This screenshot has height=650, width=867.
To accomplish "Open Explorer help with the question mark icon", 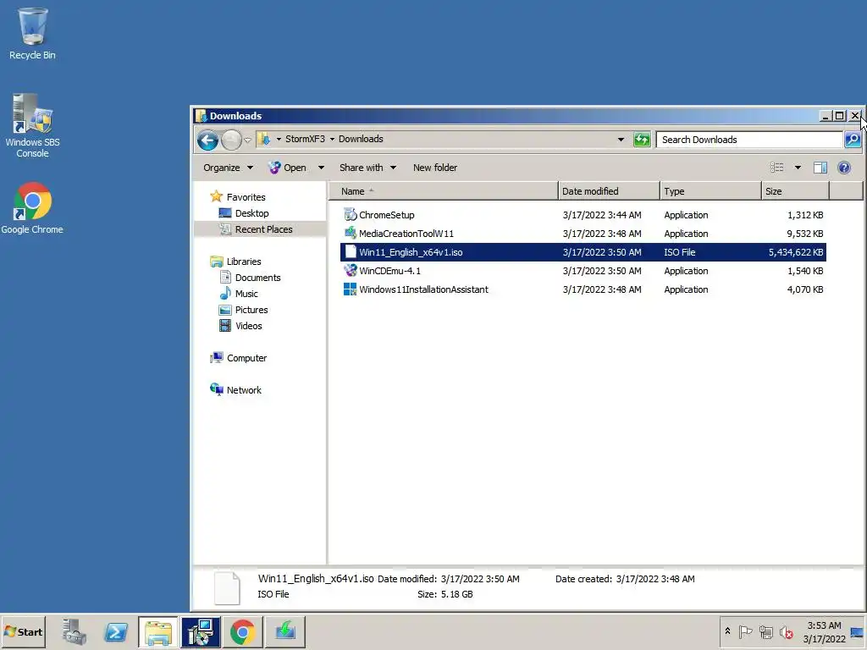I will [844, 168].
